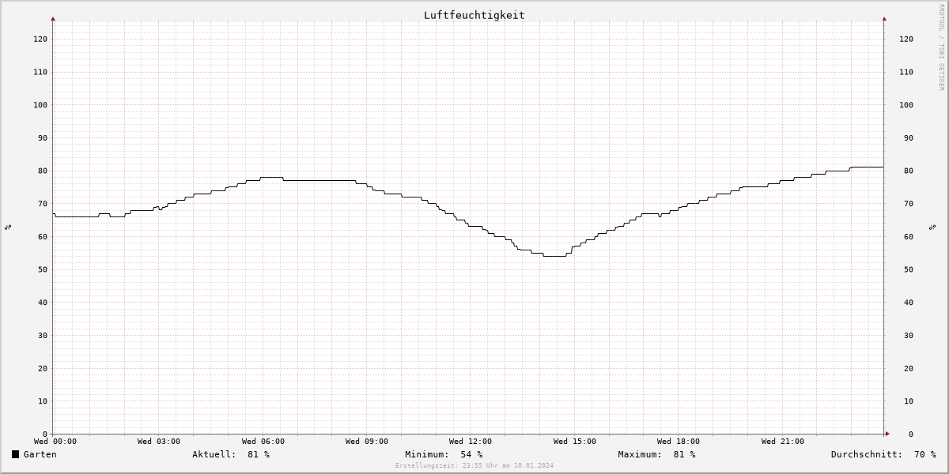Viewport: 949px width, 474px height.
Task: Click the % unit label beside the right axis
Action: 934,227
